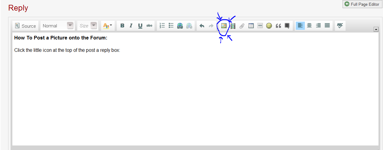Collapse the editor toolbar with arrow
The height and width of the screenshot is (150, 383).
pyautogui.click(x=376, y=29)
